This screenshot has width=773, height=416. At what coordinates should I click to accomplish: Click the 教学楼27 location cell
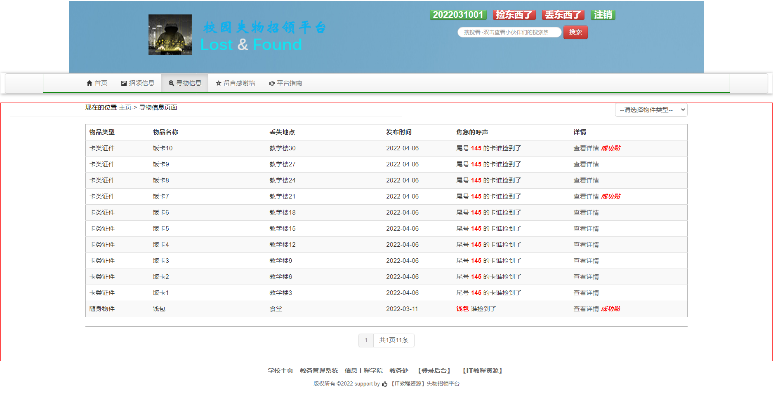point(283,164)
